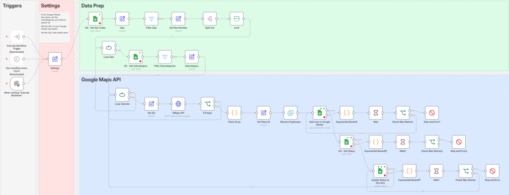Select the Exponential Backoff1 node

point(410,171)
